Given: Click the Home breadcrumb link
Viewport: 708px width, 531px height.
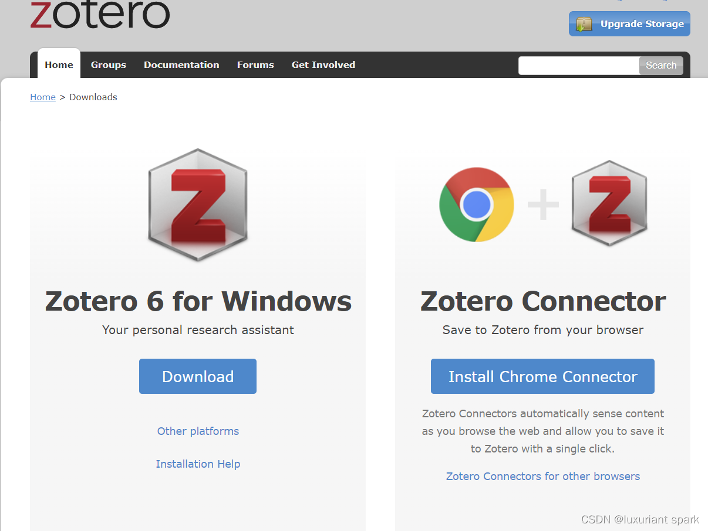Looking at the screenshot, I should 43,97.
